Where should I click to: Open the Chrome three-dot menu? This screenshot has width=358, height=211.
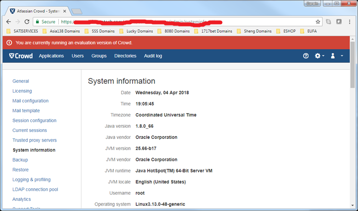coord(349,22)
